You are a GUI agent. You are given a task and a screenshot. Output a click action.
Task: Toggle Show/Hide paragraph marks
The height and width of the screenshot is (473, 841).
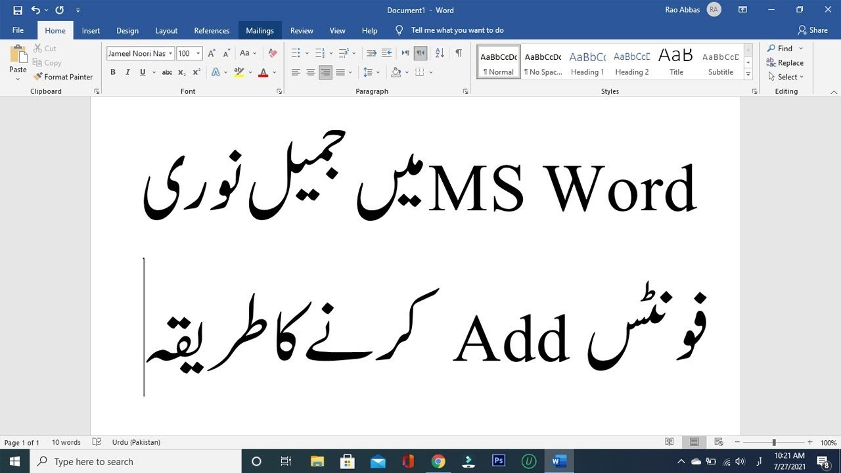click(x=459, y=53)
